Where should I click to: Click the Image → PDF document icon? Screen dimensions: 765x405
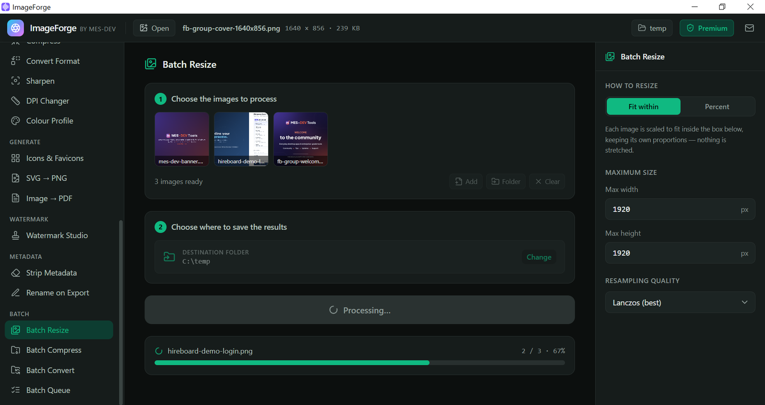[x=16, y=198]
